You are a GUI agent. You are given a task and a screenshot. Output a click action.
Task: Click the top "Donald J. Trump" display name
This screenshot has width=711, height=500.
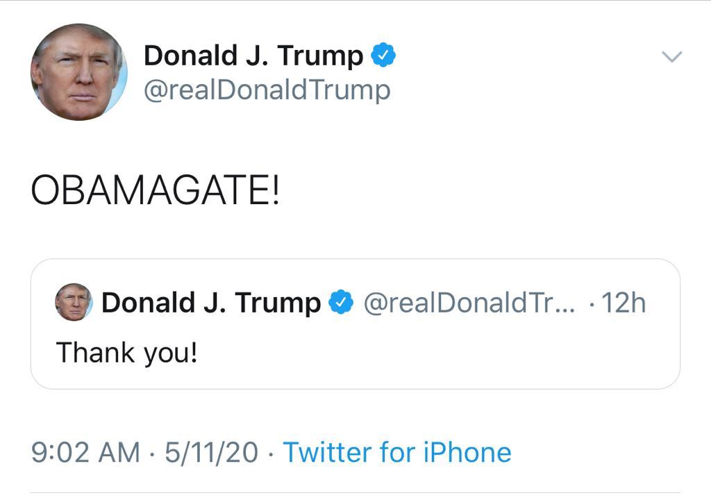[x=253, y=56]
